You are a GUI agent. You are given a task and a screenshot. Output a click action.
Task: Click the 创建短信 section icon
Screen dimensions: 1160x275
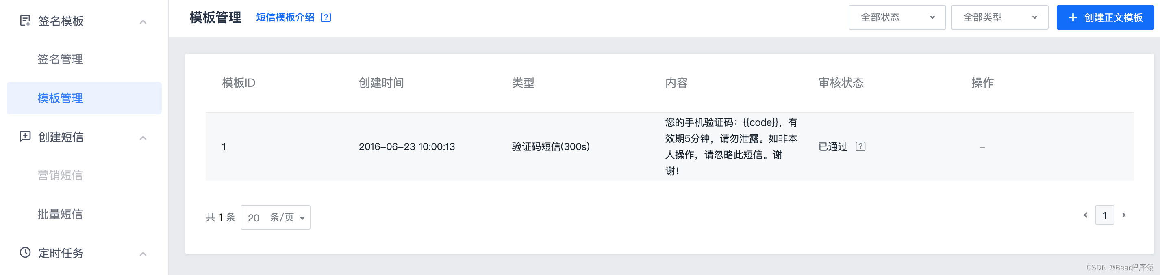click(25, 137)
